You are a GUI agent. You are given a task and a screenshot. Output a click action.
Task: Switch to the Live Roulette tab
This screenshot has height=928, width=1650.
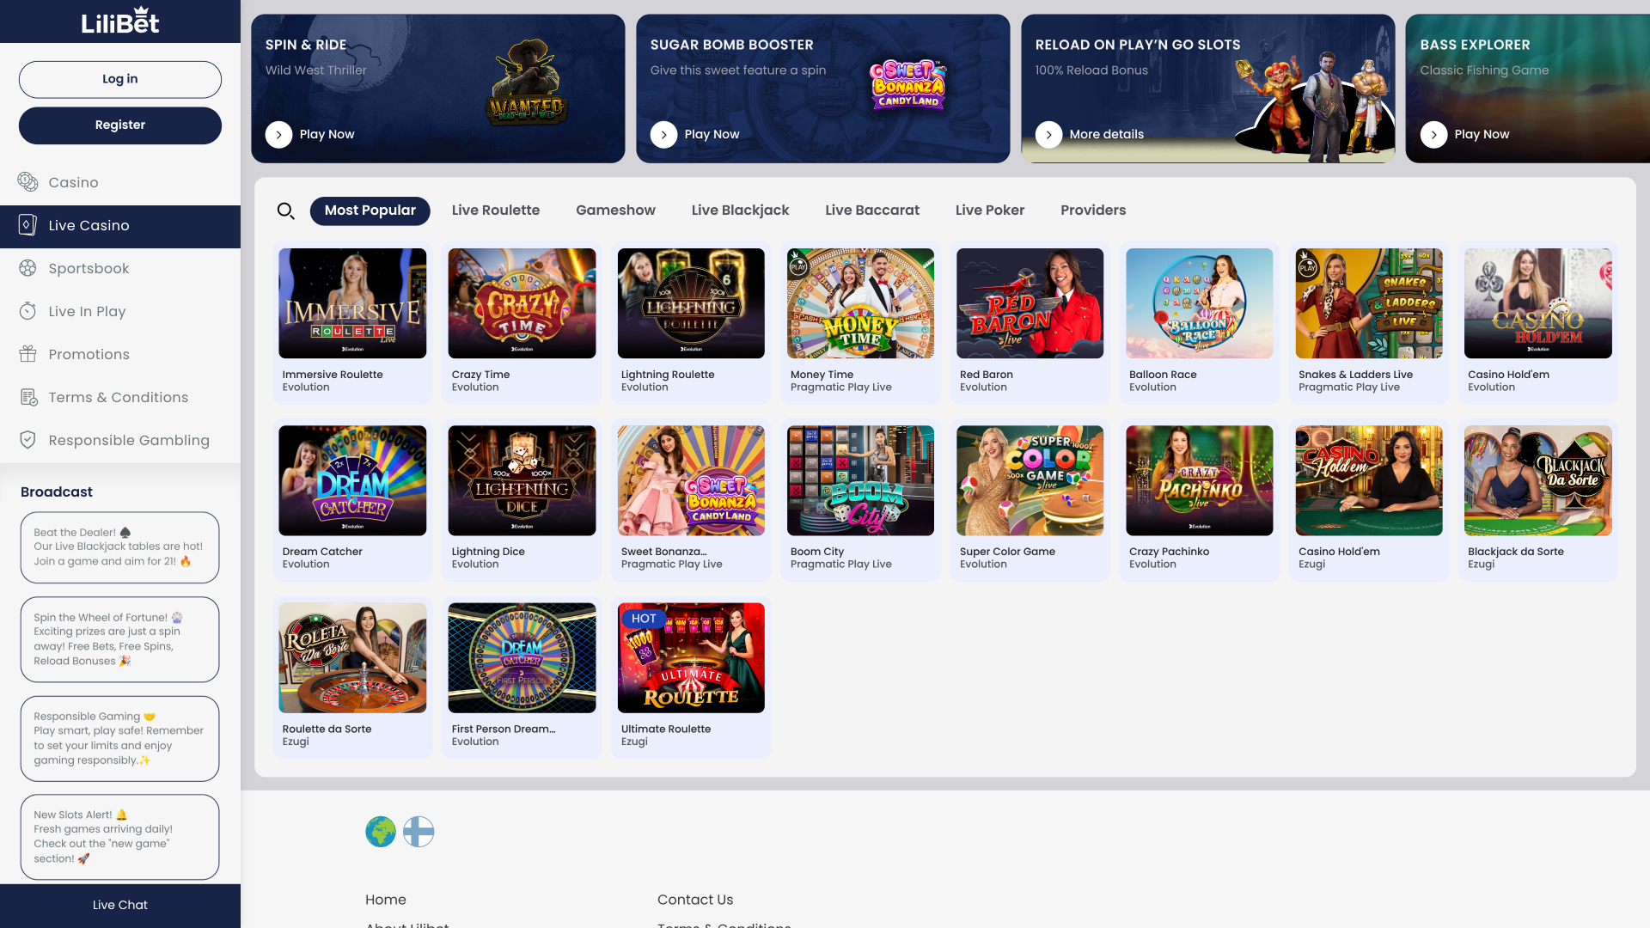(x=496, y=210)
